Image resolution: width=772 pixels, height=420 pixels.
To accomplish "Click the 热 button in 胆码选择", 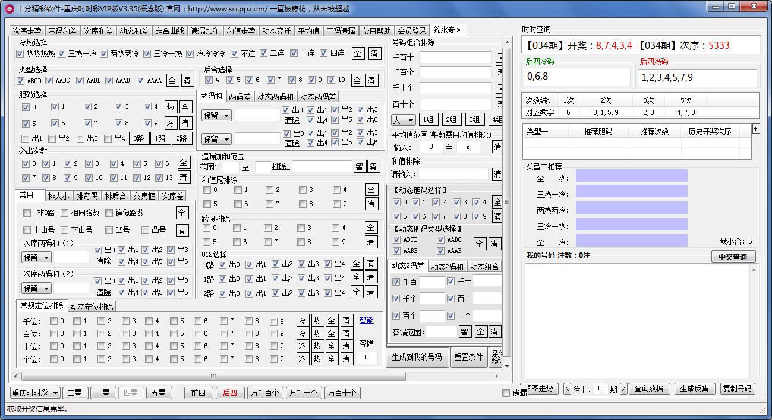I will 171,108.
